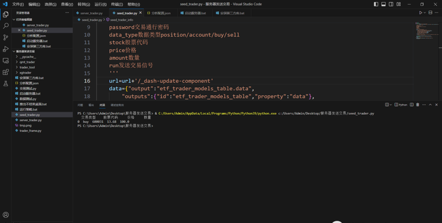
Task: Open the Run and Debug view
Action: pos(6,49)
